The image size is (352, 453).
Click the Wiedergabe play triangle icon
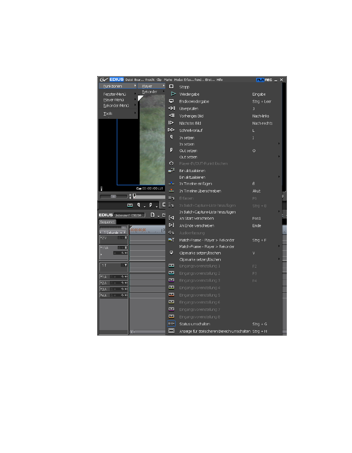point(173,94)
